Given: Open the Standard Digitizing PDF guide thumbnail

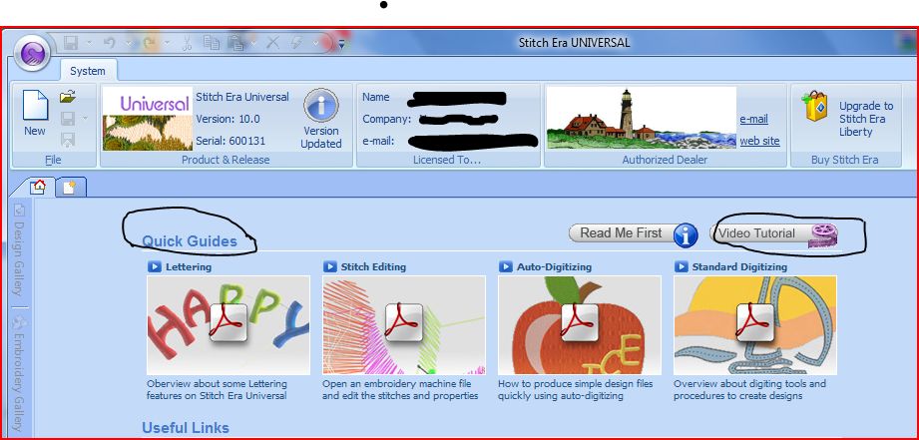Looking at the screenshot, I should click(755, 325).
